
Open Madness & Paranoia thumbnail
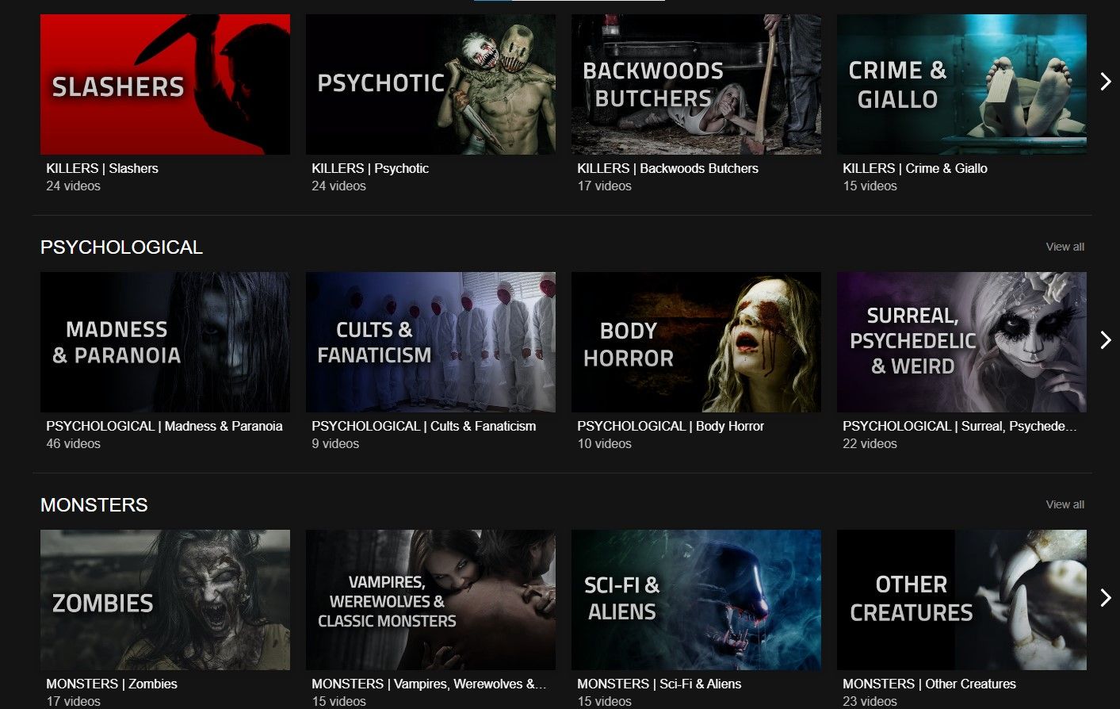click(x=165, y=342)
